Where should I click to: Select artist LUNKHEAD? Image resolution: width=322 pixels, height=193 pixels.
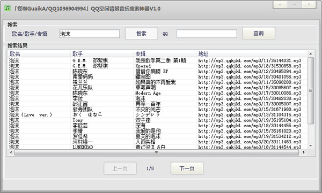(x=83, y=147)
